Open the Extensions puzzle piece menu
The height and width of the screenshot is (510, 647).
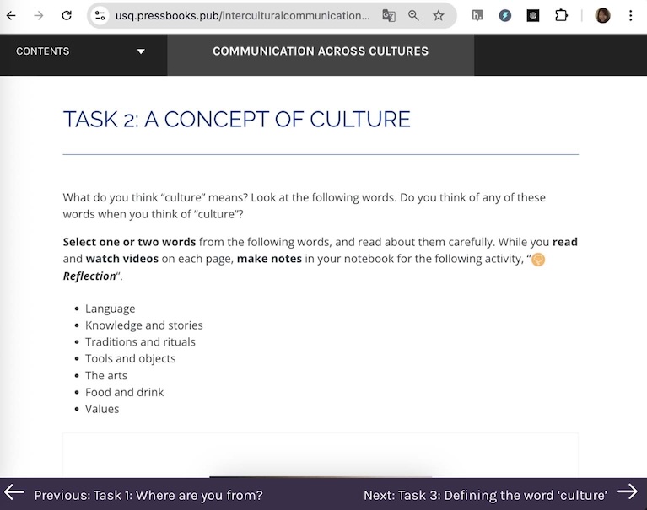(x=561, y=15)
